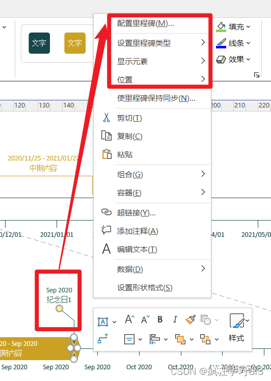Select the connector tool icon
The image size is (271, 381).
(x=103, y=339)
